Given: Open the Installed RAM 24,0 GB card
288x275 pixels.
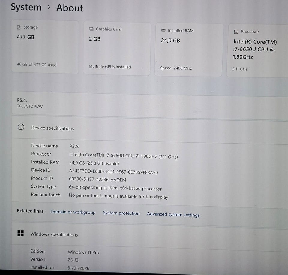Looking at the screenshot, I should point(189,50).
